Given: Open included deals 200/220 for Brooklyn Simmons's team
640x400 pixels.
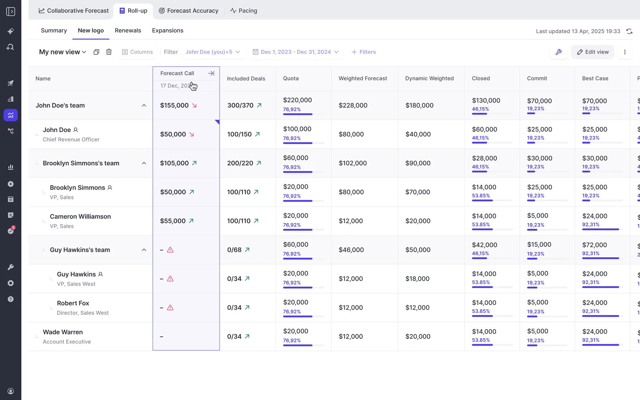Looking at the screenshot, I should point(244,163).
